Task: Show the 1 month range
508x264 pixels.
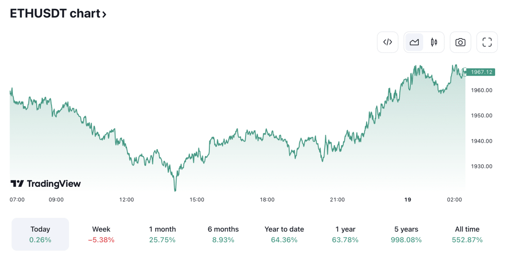Action: (162, 234)
